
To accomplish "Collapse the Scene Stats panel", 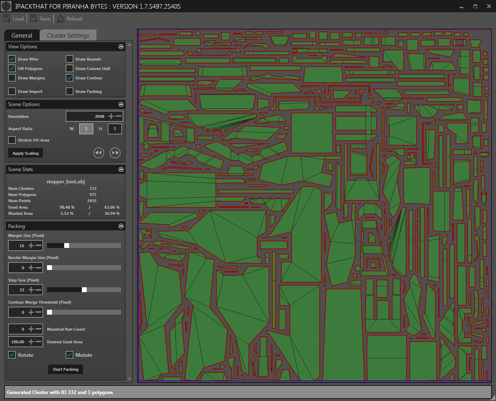I will 121,169.
